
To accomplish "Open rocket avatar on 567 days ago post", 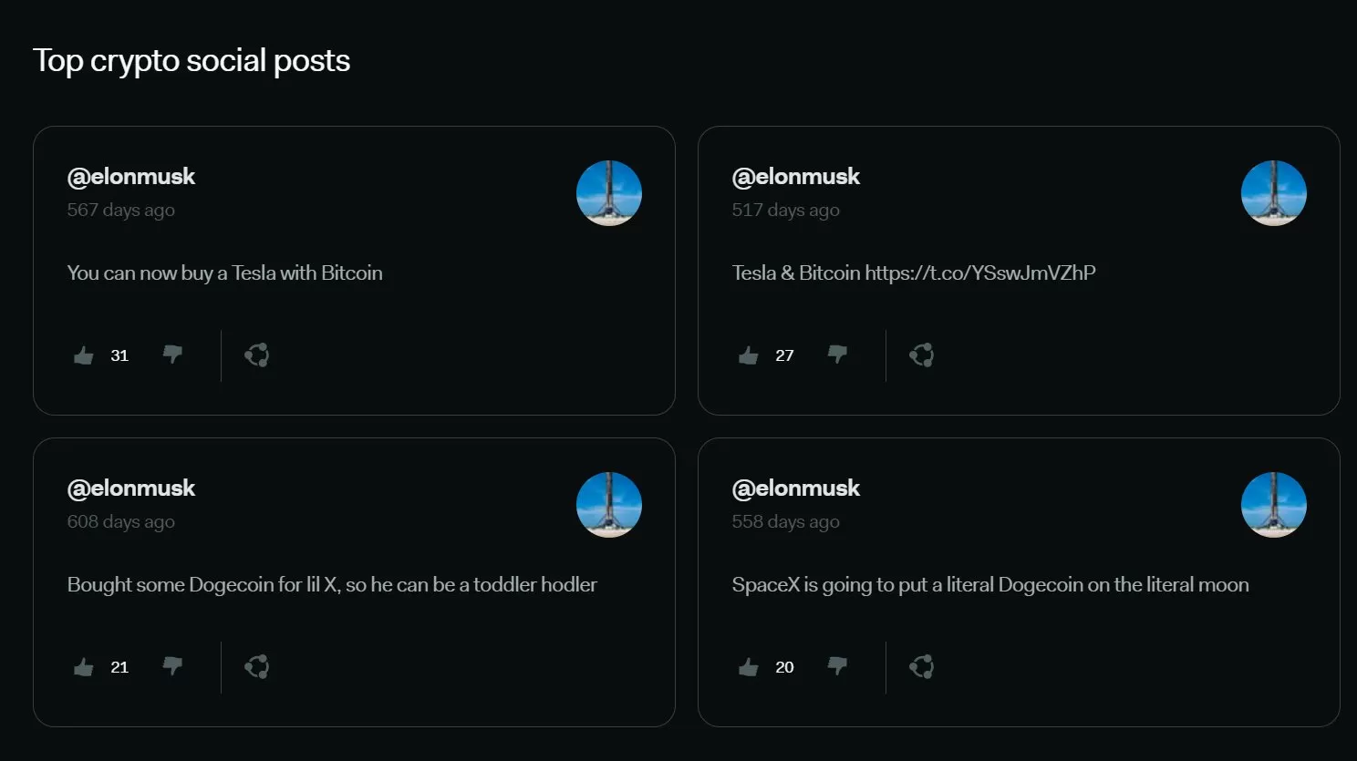I will (x=609, y=193).
